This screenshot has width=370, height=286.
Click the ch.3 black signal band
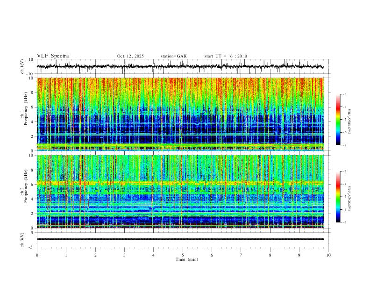click(180, 239)
